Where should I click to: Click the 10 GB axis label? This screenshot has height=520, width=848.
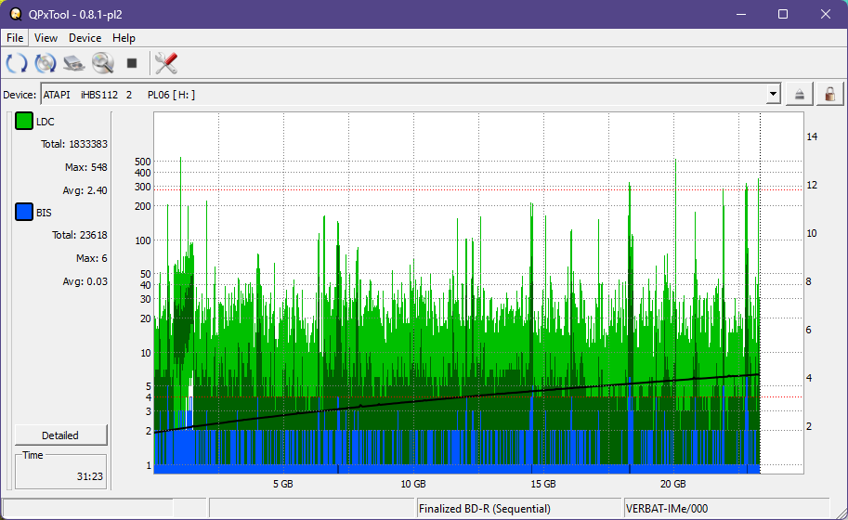(x=413, y=485)
